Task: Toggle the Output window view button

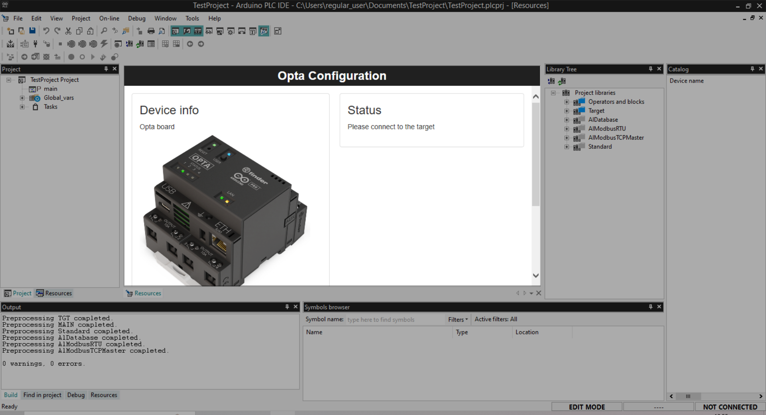Action: click(x=187, y=31)
